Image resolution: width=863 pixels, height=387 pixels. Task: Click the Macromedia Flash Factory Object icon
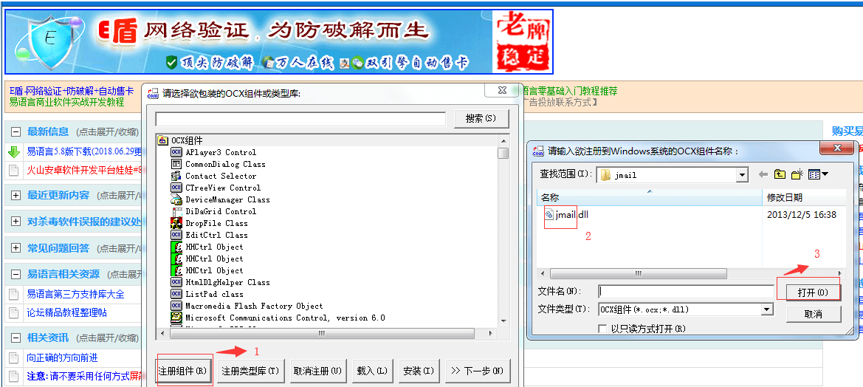[176, 306]
